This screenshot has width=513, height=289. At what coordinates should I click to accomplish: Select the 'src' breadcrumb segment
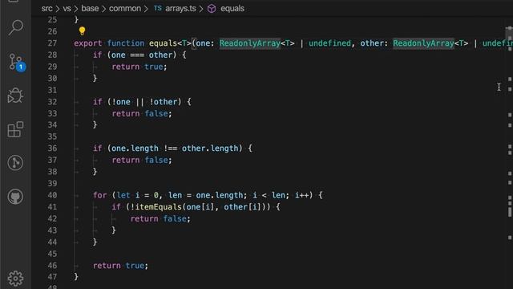(x=46, y=9)
